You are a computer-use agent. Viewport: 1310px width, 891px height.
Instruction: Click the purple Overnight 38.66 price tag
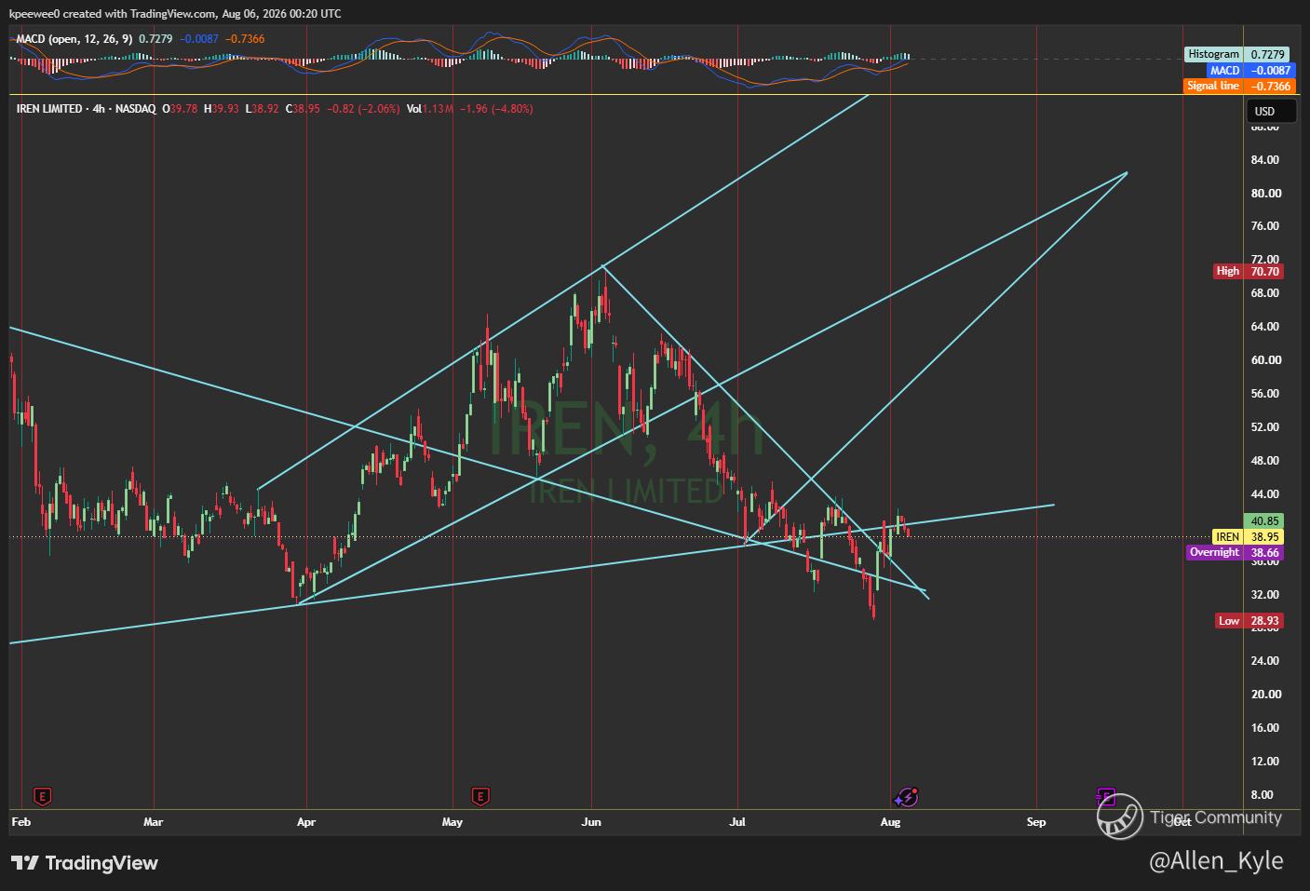pos(1236,552)
